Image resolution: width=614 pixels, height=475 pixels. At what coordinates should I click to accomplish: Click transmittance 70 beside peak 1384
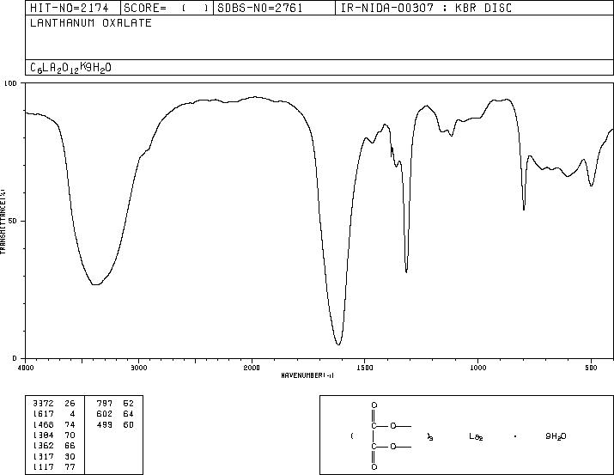pyautogui.click(x=70, y=435)
